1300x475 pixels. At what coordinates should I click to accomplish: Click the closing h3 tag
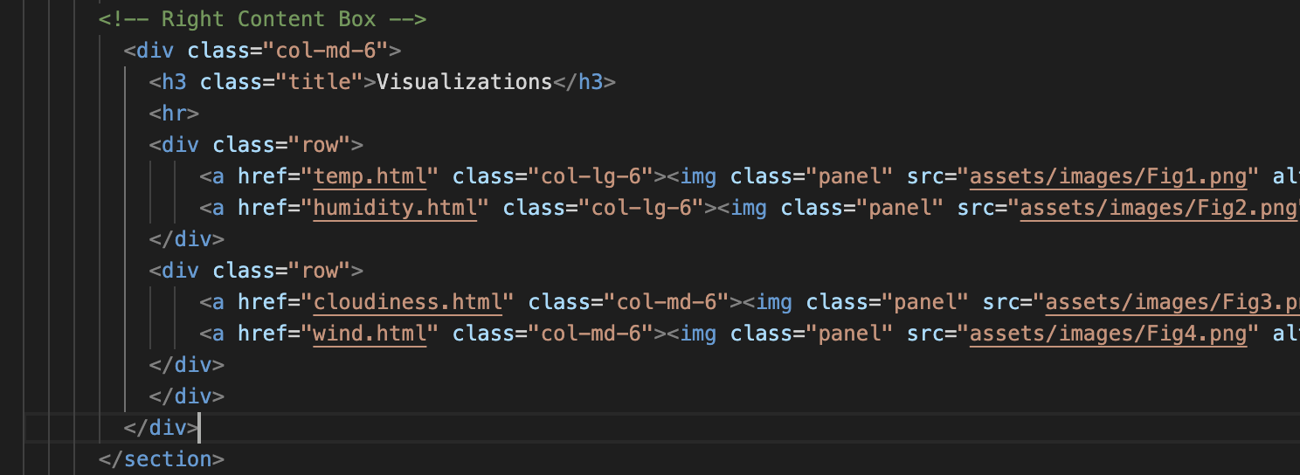584,82
